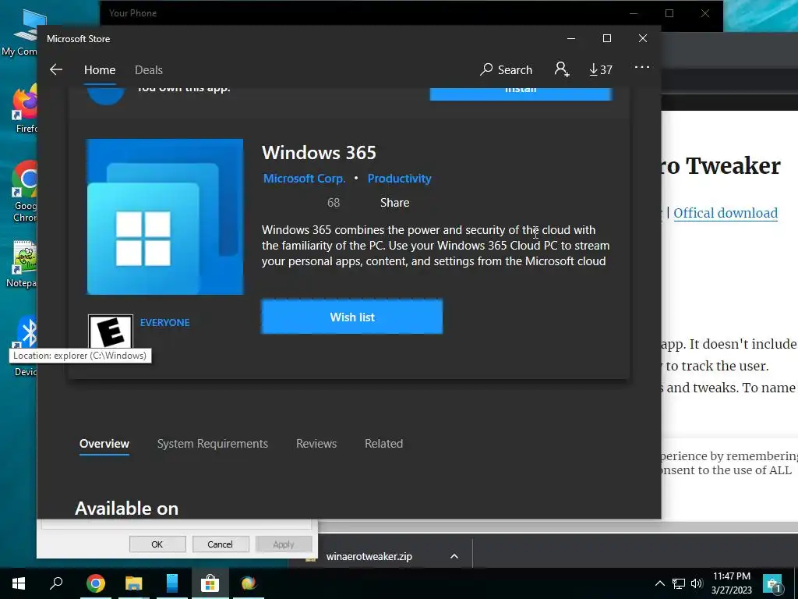The image size is (798, 599).
Task: Switch to the Related tab
Action: (x=383, y=444)
